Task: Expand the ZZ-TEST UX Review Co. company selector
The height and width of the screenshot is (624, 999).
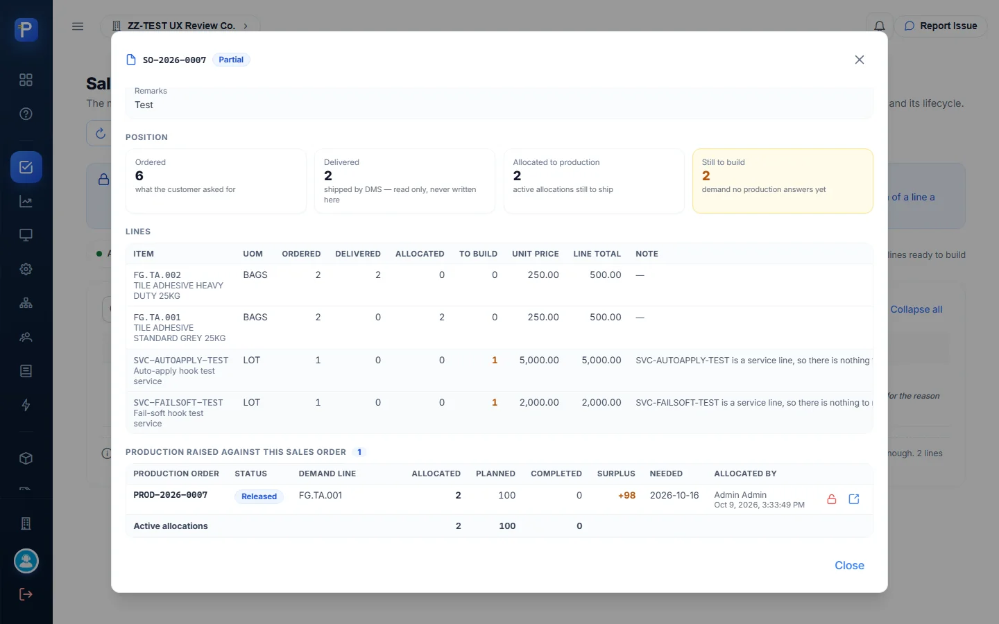Action: (x=180, y=26)
